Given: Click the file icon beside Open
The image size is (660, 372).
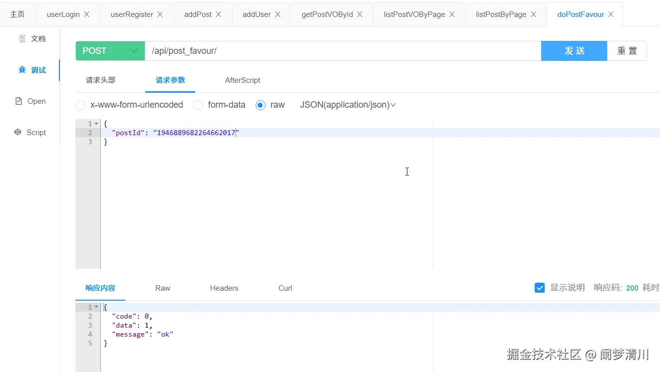Looking at the screenshot, I should pos(19,101).
